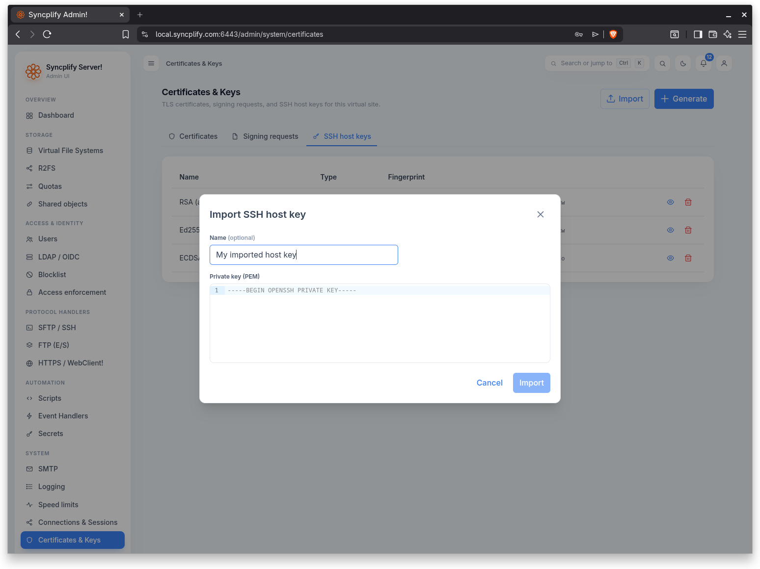Click the Generate button
This screenshot has width=760, height=569.
click(x=684, y=99)
